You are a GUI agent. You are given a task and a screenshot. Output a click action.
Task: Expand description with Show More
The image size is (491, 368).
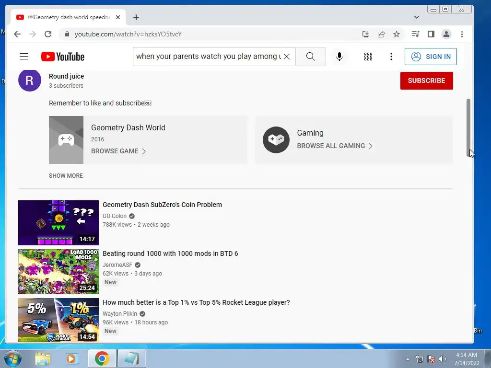click(x=66, y=176)
